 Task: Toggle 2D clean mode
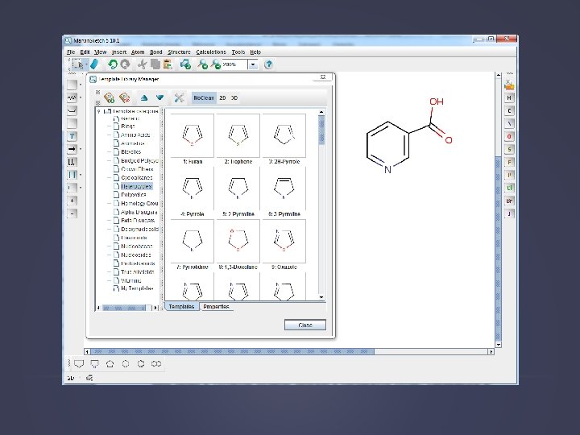(222, 98)
